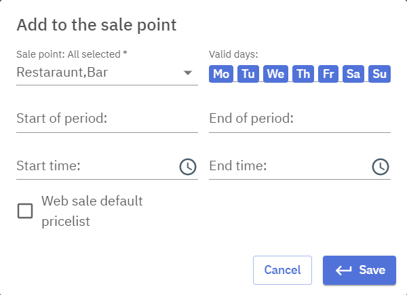
Task: Click the Web sale default pricelist label
Action: tap(92, 210)
